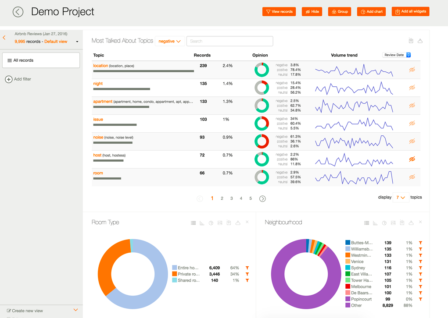
Task: Go to topics page 4
Action: pos(241,198)
